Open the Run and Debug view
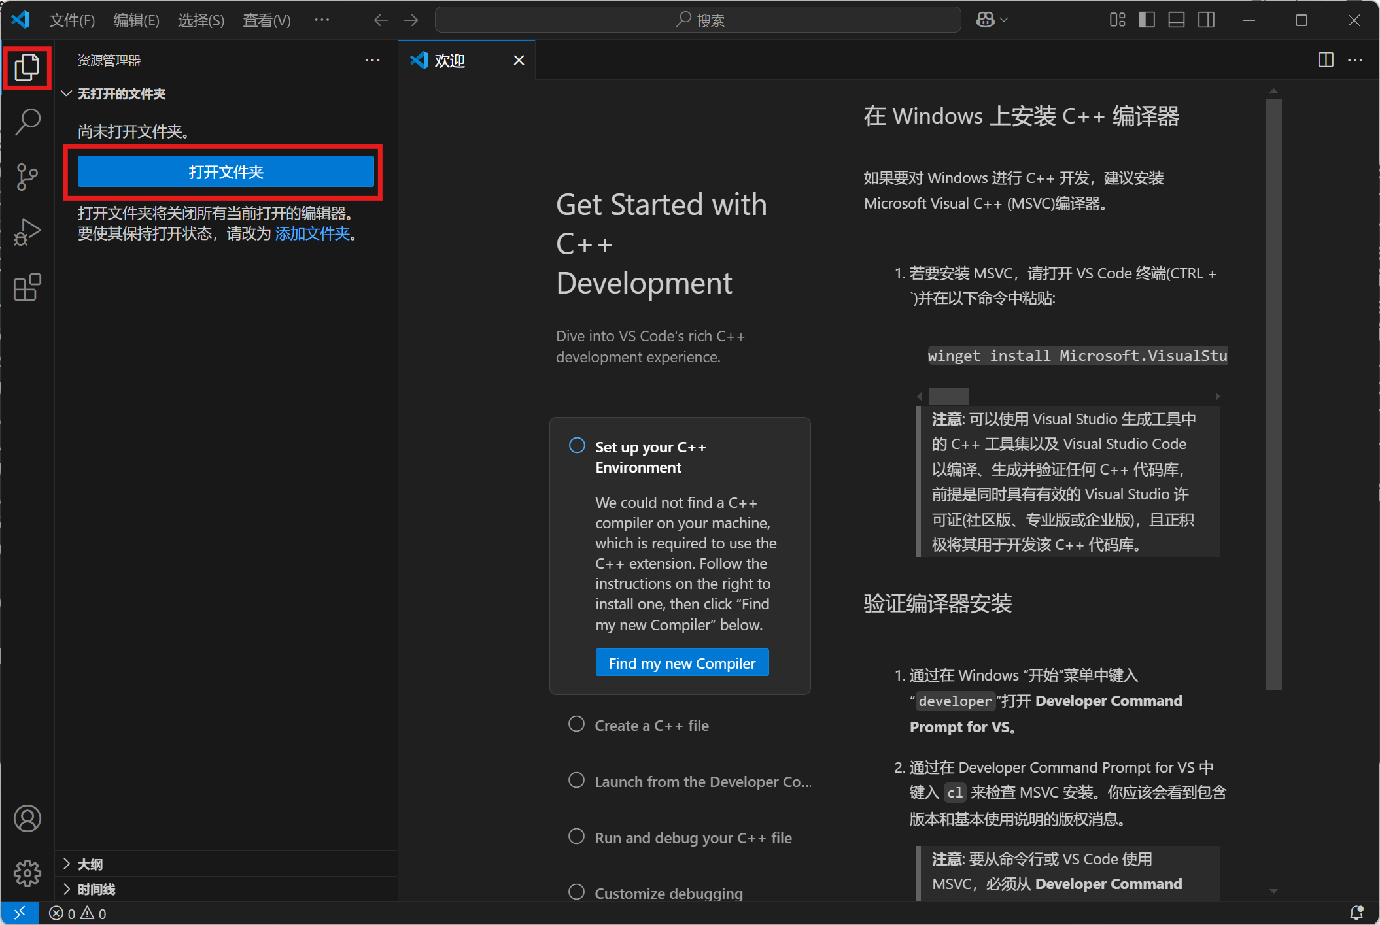1380x925 pixels. click(x=27, y=232)
